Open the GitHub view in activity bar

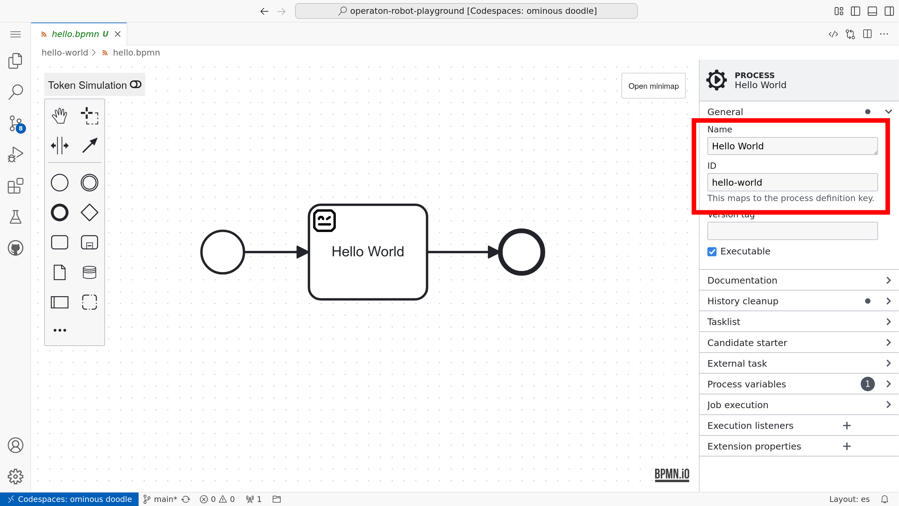tap(15, 248)
